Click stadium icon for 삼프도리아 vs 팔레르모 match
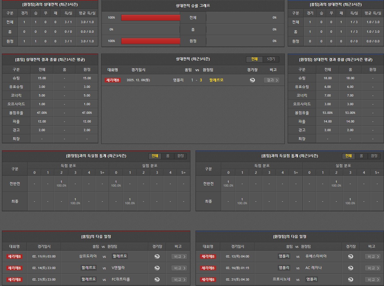The height and width of the screenshot is (286, 384). tap(157, 257)
